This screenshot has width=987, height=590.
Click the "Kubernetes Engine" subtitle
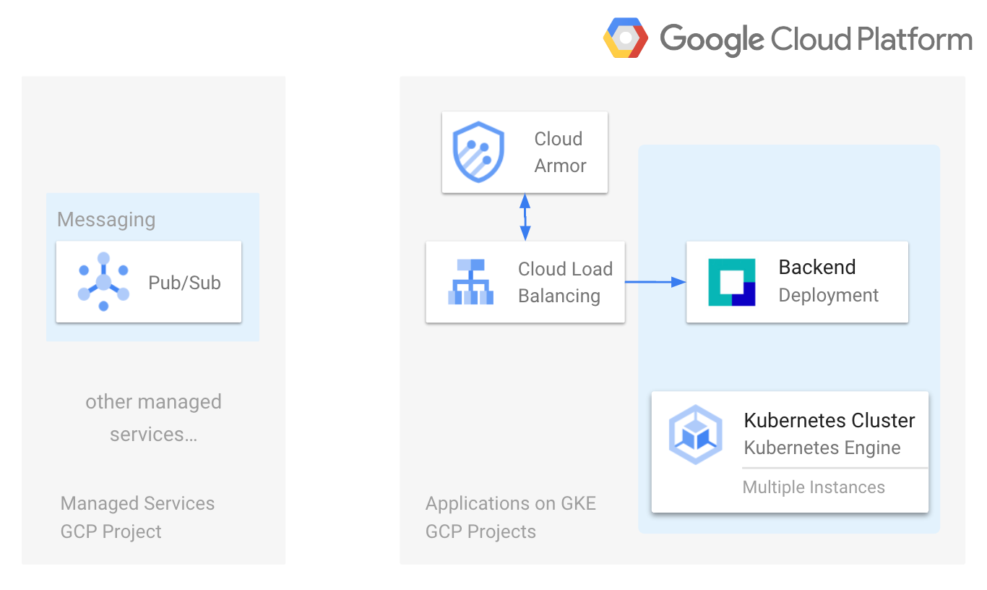pos(822,448)
